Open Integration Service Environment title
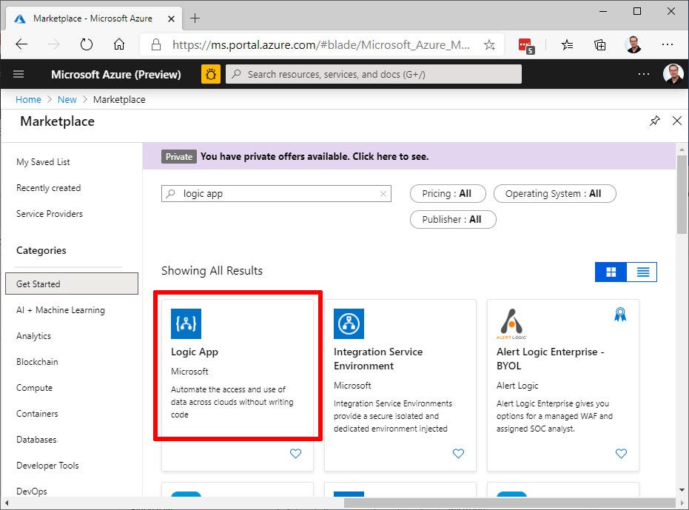 tap(378, 359)
